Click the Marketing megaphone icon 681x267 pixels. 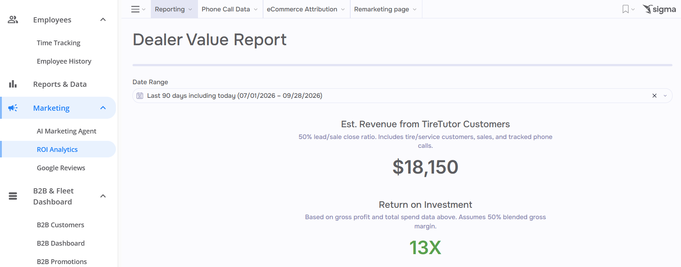click(x=13, y=108)
